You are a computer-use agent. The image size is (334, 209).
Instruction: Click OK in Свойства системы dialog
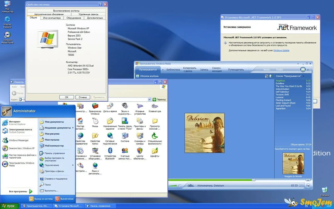[x=67, y=97]
